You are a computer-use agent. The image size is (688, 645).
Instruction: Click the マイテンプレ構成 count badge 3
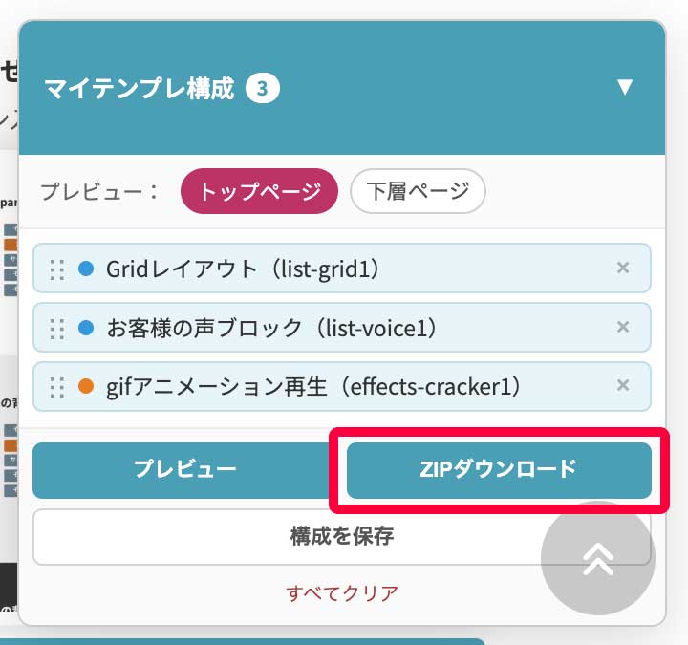click(x=263, y=89)
